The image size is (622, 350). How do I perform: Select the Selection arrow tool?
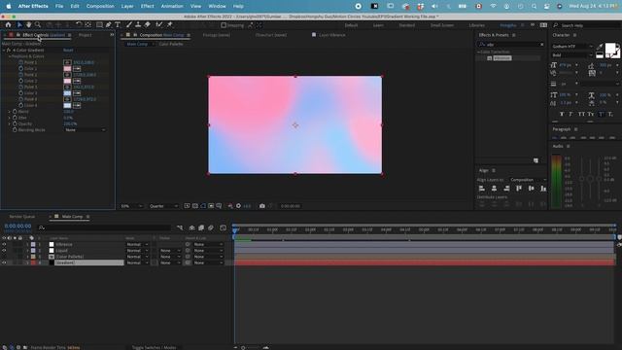click(19, 24)
